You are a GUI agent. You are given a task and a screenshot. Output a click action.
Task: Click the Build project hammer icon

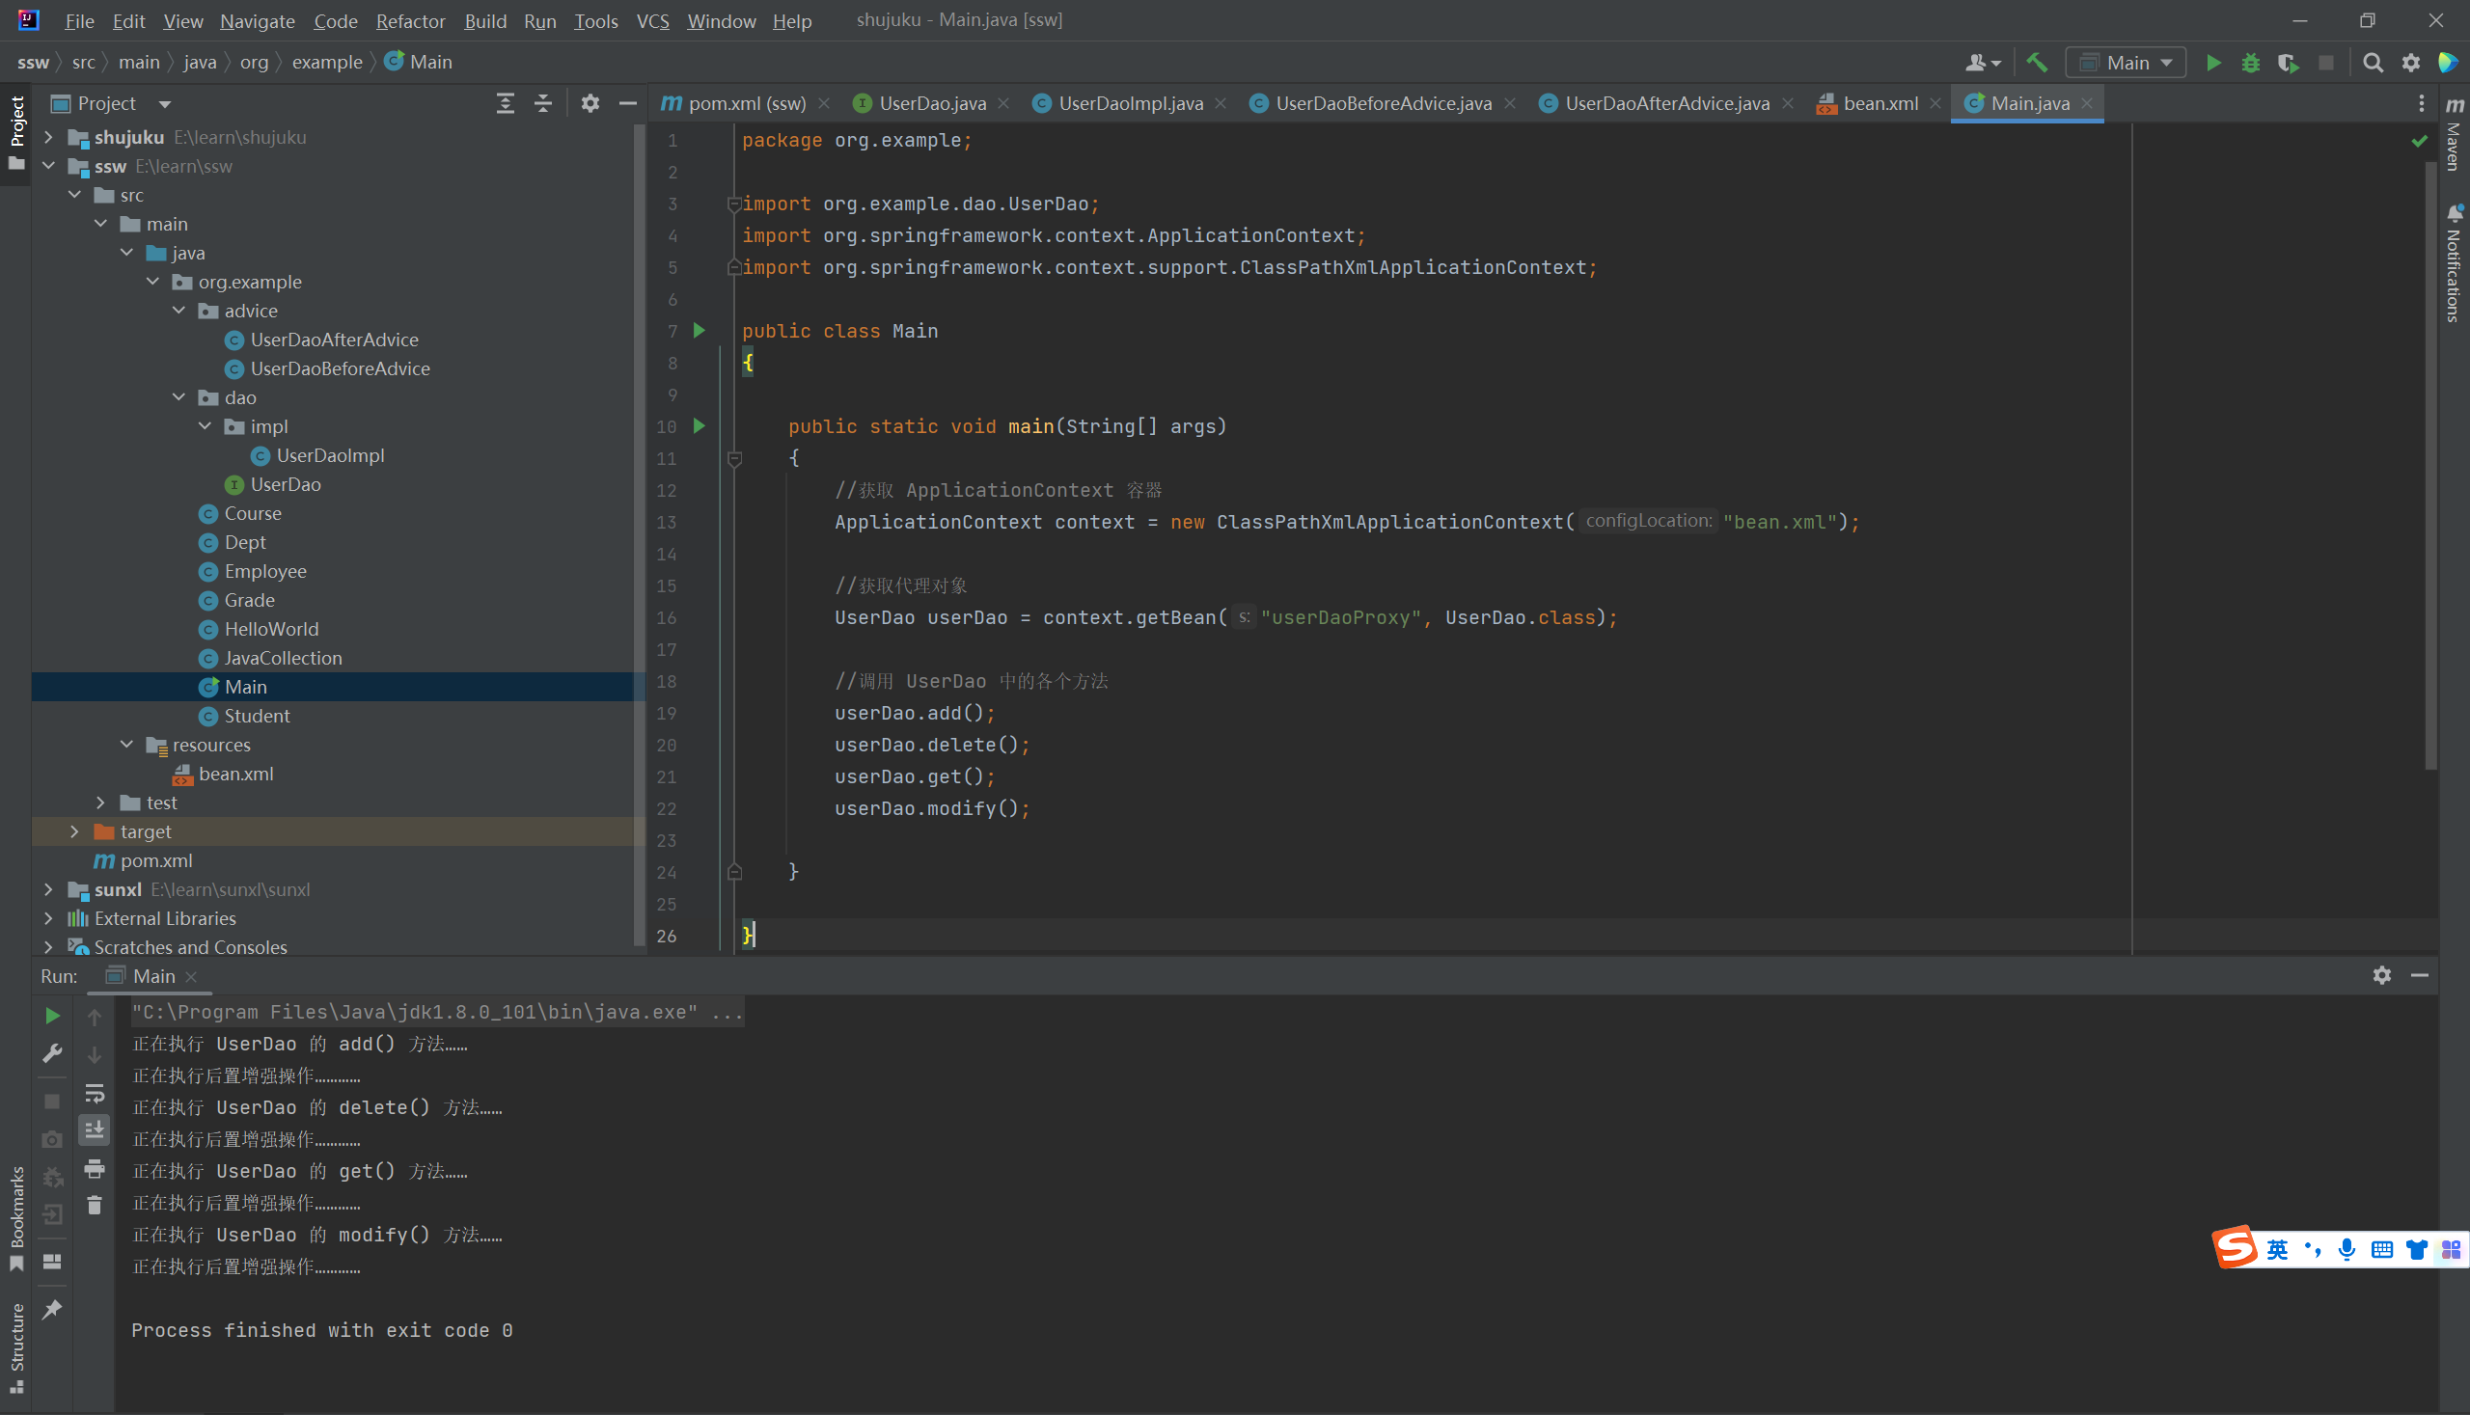[x=2036, y=63]
